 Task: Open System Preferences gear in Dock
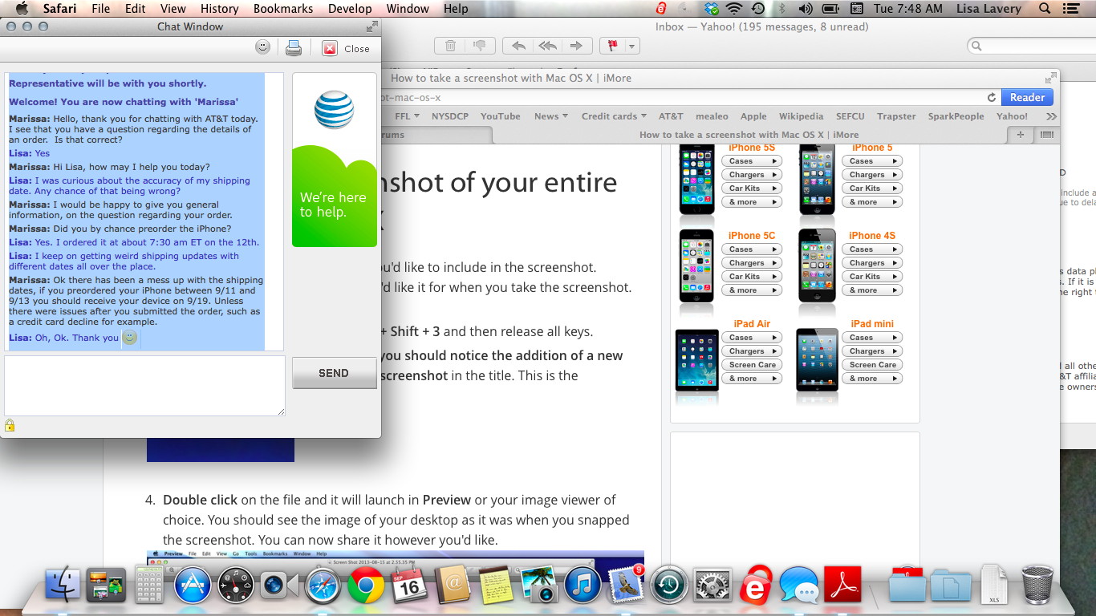pyautogui.click(x=711, y=586)
